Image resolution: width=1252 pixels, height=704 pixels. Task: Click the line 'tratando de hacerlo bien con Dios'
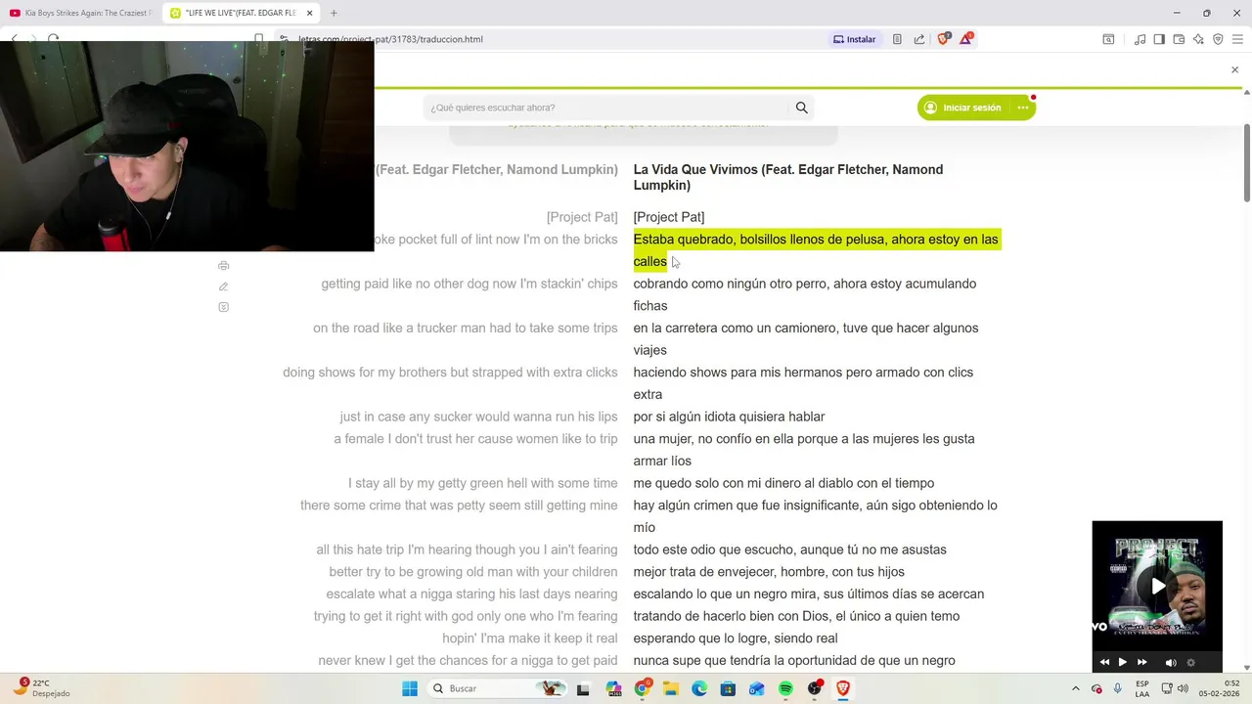796,616
